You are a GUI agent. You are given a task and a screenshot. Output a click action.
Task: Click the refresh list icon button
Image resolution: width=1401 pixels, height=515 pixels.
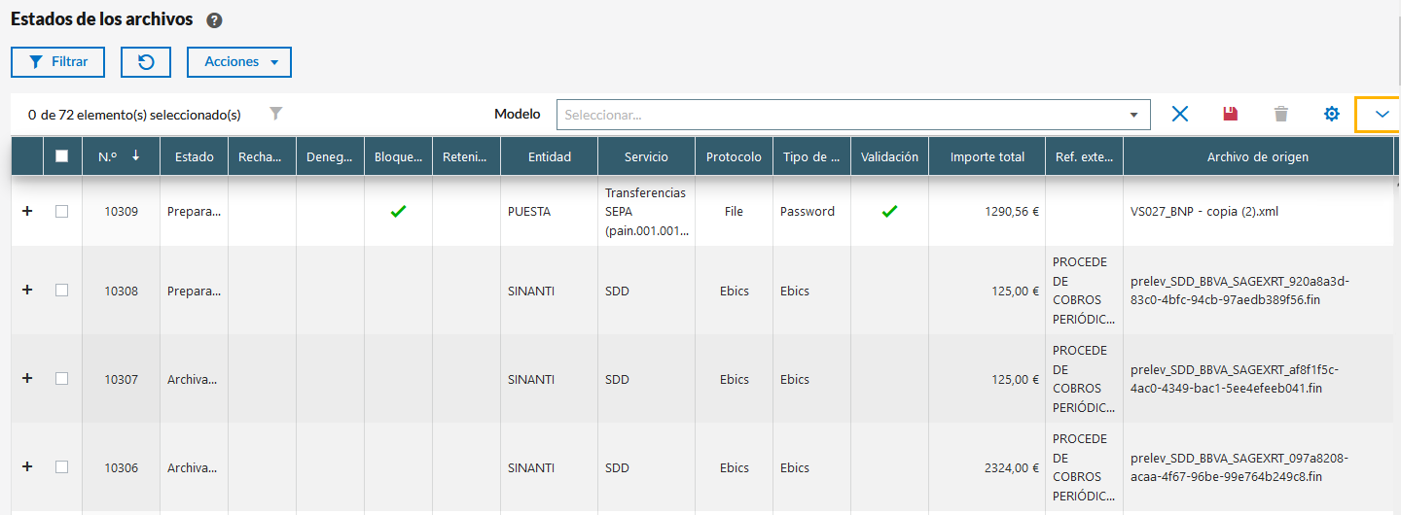pyautogui.click(x=146, y=62)
